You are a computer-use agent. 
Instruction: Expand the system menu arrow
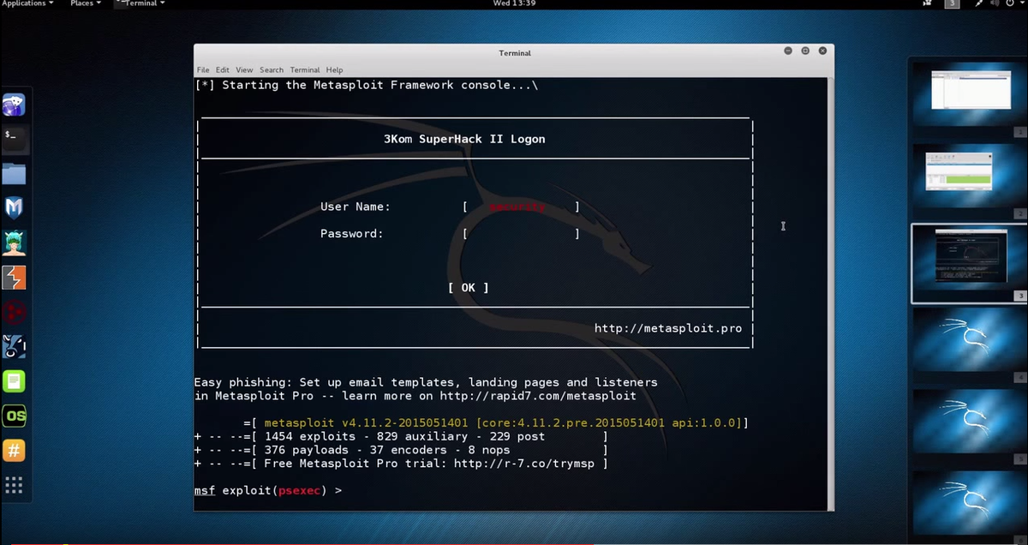(1020, 3)
